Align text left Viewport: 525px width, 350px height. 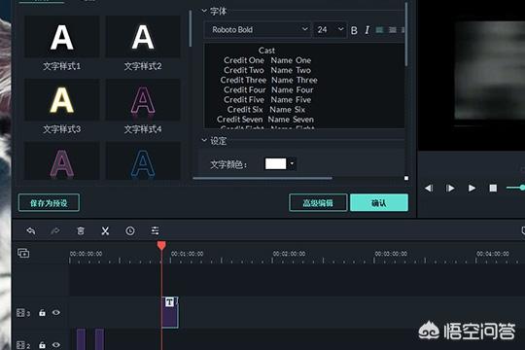pyautogui.click(x=379, y=30)
